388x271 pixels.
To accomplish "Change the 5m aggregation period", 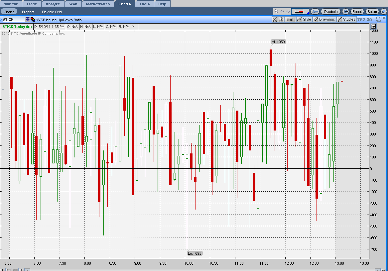I will point(290,19).
